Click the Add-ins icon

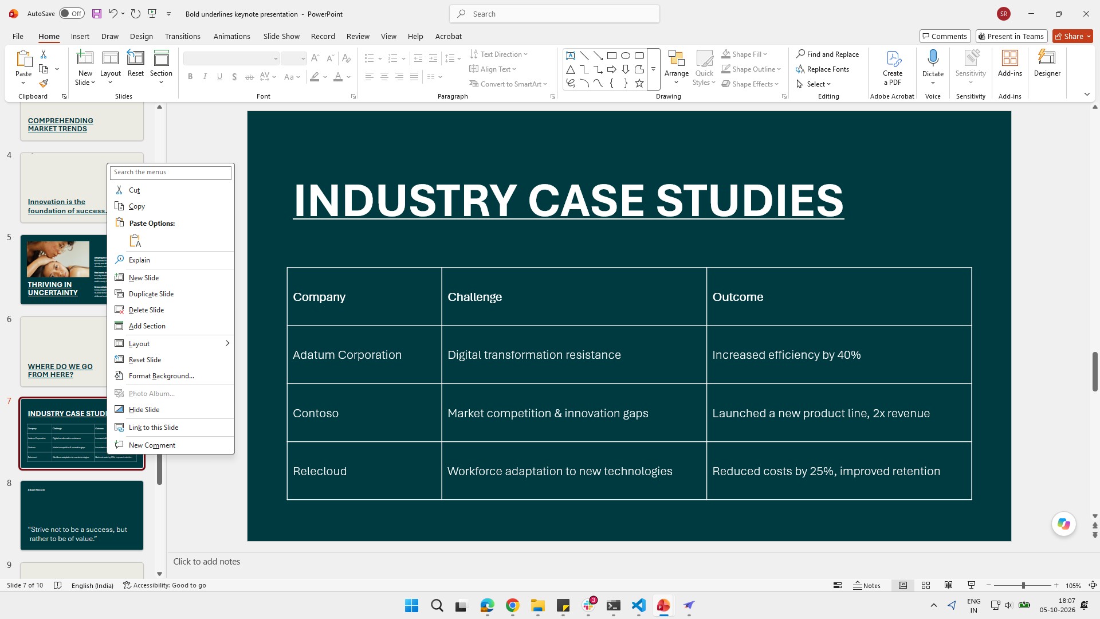[1009, 58]
